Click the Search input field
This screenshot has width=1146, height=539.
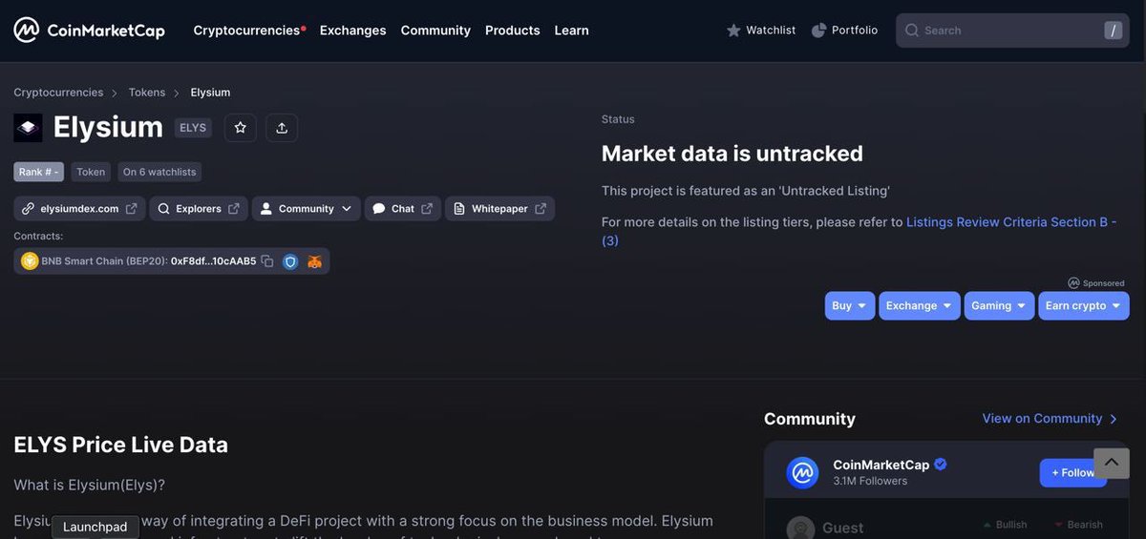[1012, 31]
